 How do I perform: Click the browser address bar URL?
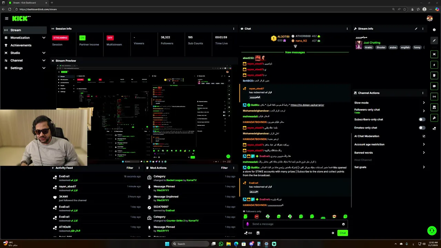point(38,9)
